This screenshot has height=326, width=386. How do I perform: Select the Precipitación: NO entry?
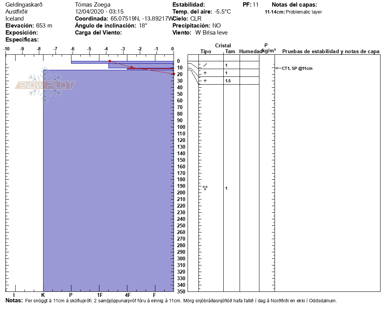coord(196,26)
